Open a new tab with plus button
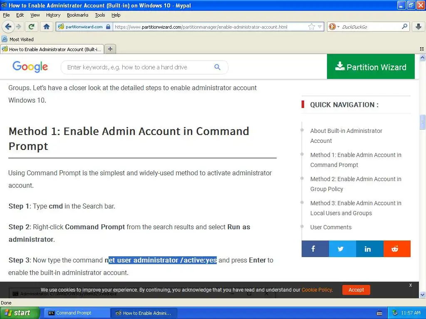This screenshot has width=426, height=319. pos(110,49)
